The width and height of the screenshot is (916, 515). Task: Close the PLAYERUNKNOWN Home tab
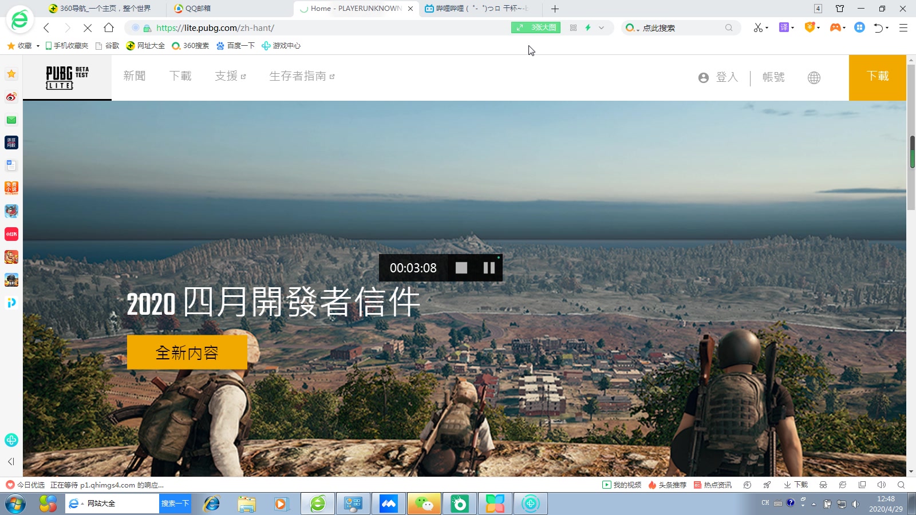tap(410, 9)
